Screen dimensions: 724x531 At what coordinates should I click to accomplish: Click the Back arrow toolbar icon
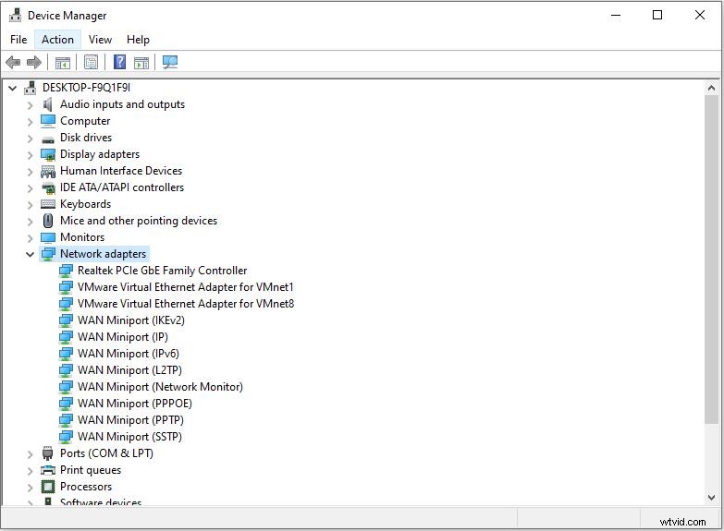click(x=13, y=62)
